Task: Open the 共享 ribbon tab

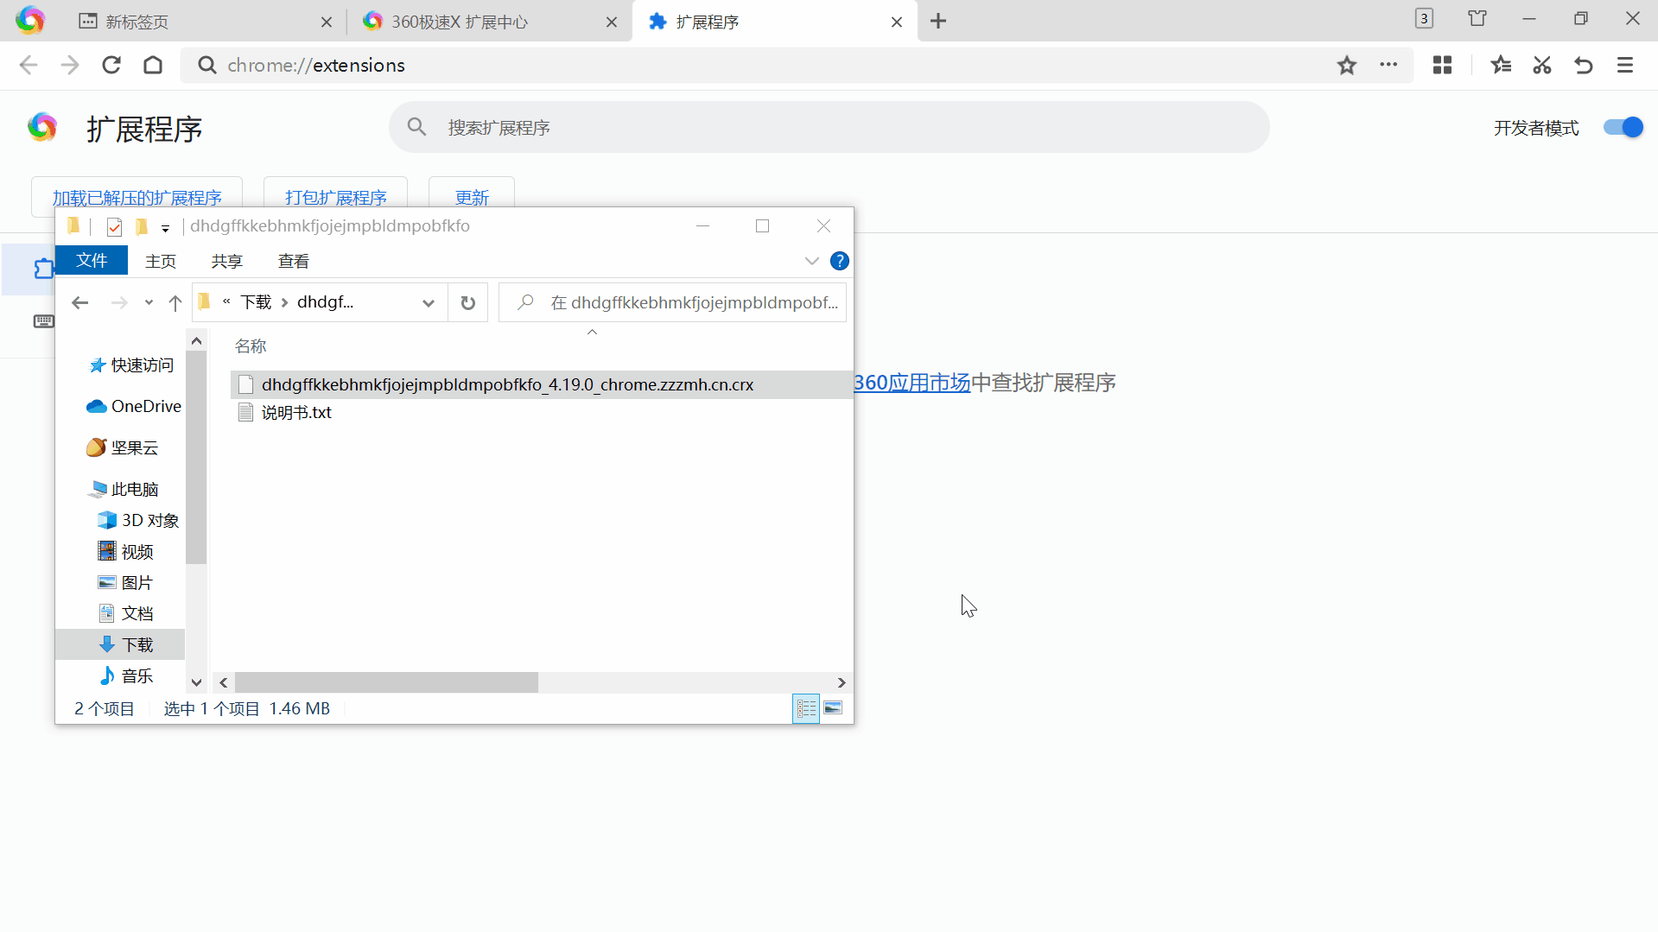Action: click(227, 261)
